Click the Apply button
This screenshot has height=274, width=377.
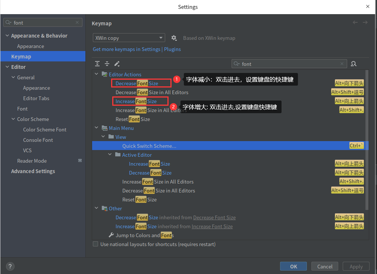click(356, 266)
